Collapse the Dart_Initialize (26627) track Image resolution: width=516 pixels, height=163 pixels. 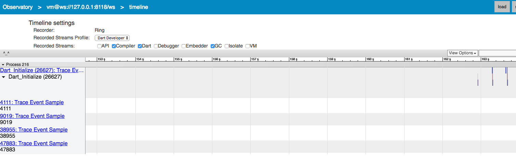click(x=4, y=77)
